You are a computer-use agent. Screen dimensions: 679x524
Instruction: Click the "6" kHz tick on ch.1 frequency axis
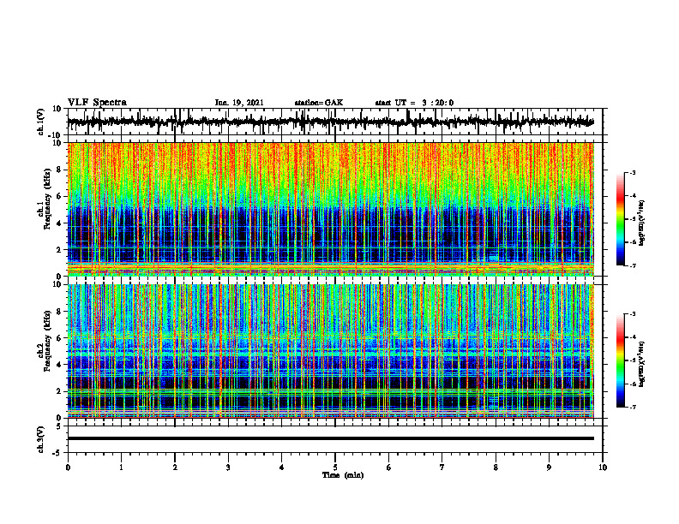point(60,197)
